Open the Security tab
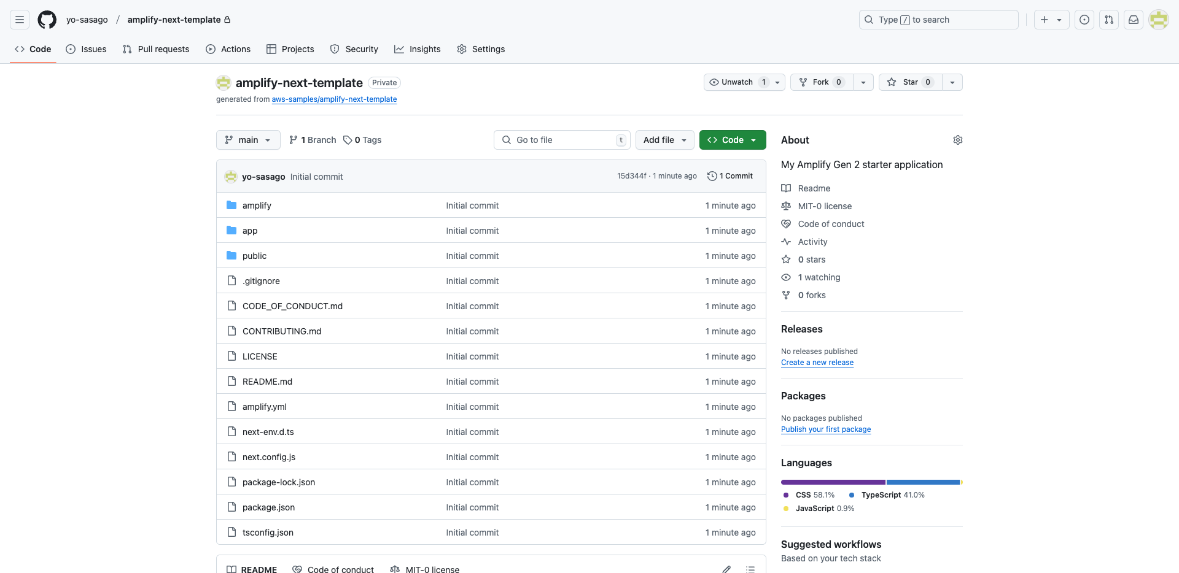 pyautogui.click(x=354, y=49)
